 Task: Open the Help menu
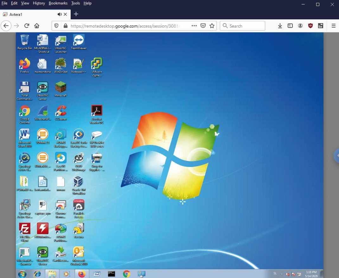pyautogui.click(x=87, y=3)
